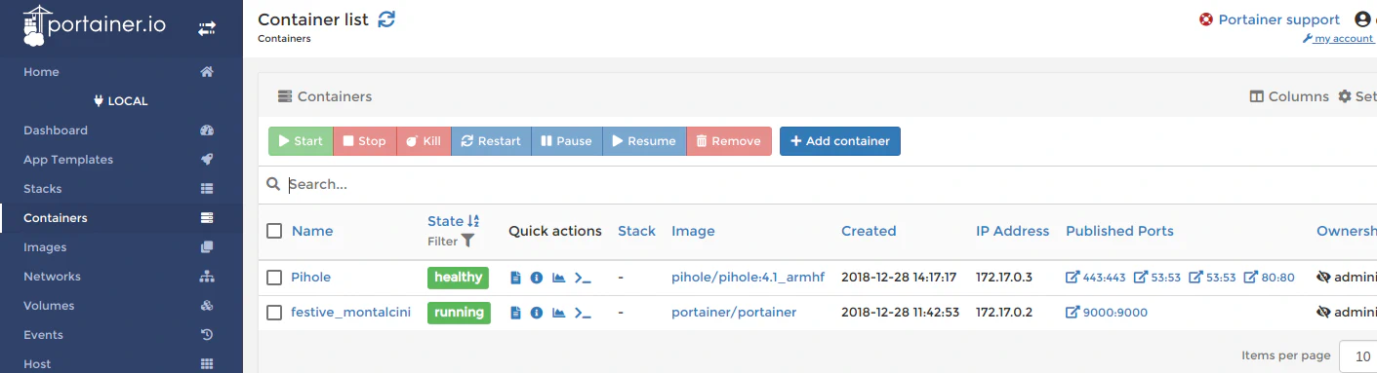Screen dimensions: 1377x373
Task: Open the festive_montalcini container link
Action: click(350, 313)
